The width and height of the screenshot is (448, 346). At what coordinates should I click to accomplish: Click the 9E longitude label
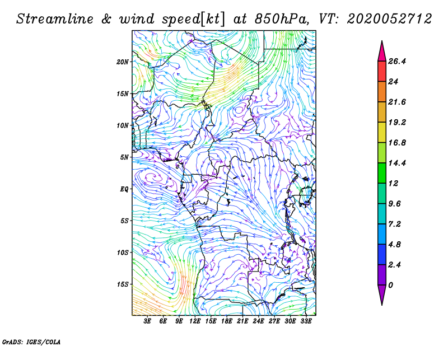[179, 321]
